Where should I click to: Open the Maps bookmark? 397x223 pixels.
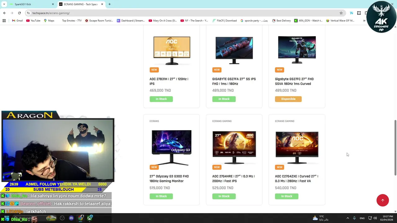[x=49, y=21]
